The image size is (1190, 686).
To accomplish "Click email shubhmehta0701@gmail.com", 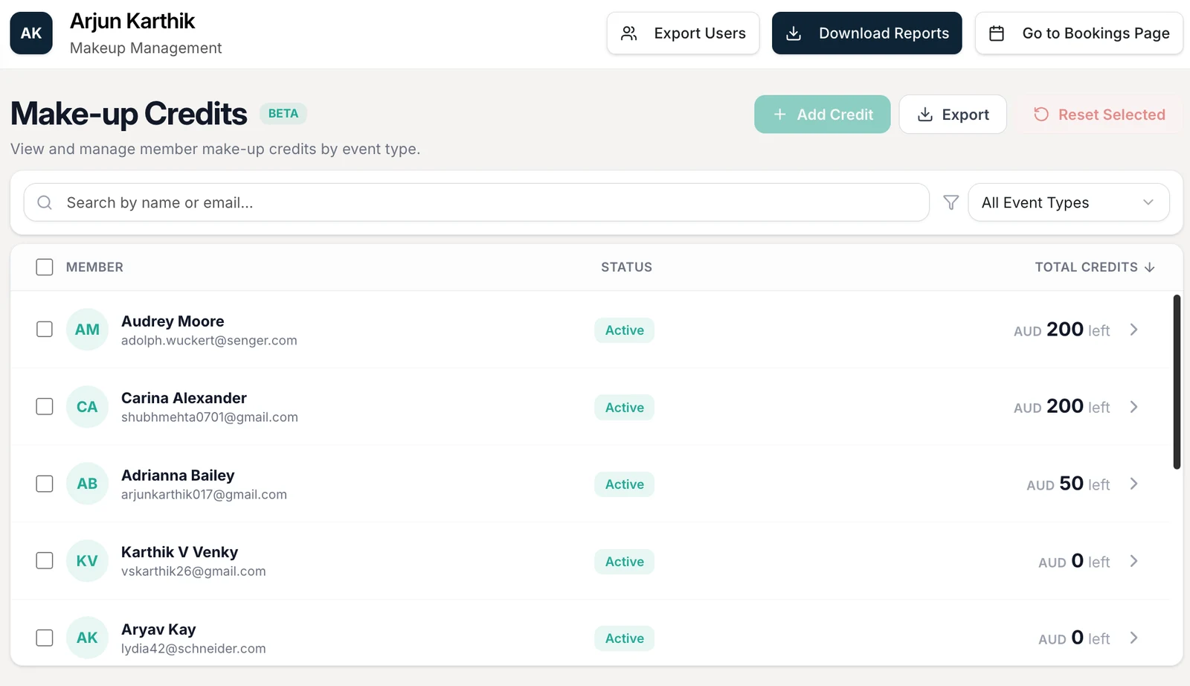I will (210, 417).
